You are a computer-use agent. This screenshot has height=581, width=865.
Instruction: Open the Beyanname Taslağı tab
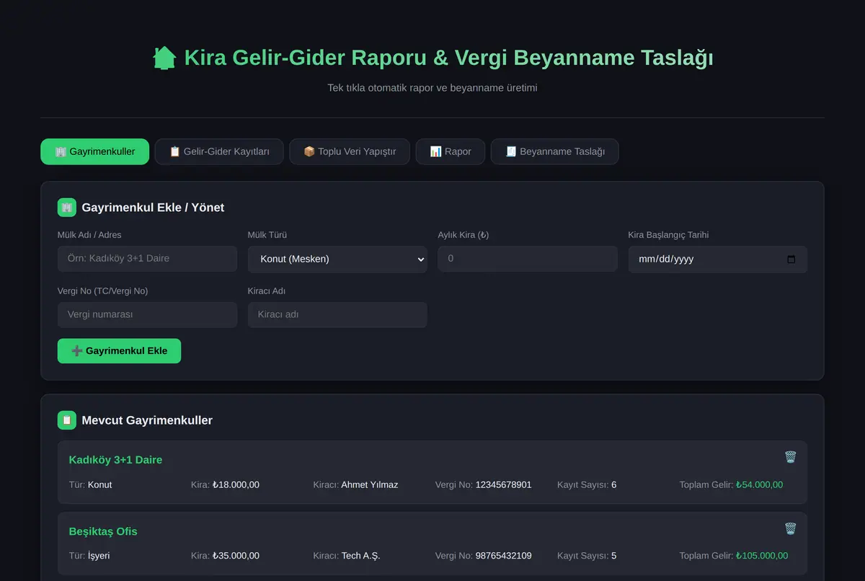[x=555, y=151]
